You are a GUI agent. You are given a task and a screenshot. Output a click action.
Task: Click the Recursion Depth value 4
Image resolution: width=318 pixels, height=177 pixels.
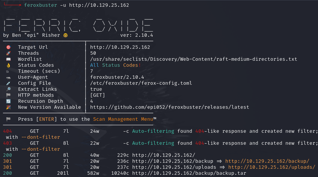tap(92, 101)
